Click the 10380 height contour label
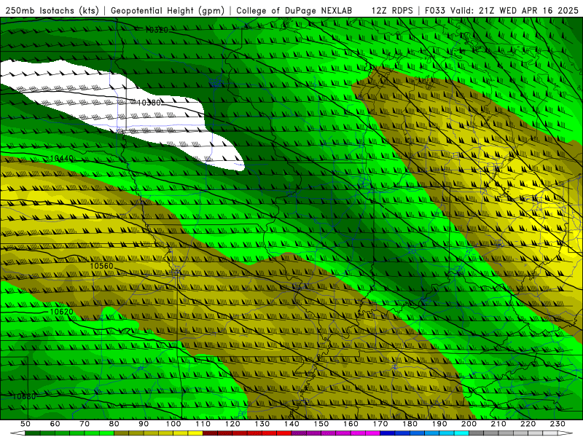583x437 pixels. tap(149, 103)
